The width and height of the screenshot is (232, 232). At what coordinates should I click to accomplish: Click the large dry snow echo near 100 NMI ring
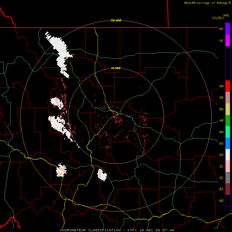(x=59, y=54)
